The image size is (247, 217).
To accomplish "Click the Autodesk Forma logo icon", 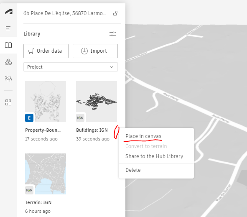I will coord(9,12).
